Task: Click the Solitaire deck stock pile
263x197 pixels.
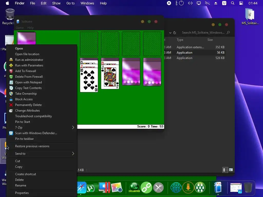Action: [26, 38]
